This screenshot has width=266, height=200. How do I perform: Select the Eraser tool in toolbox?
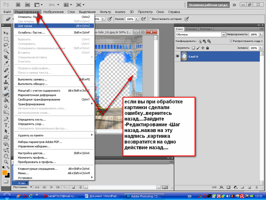[6, 94]
